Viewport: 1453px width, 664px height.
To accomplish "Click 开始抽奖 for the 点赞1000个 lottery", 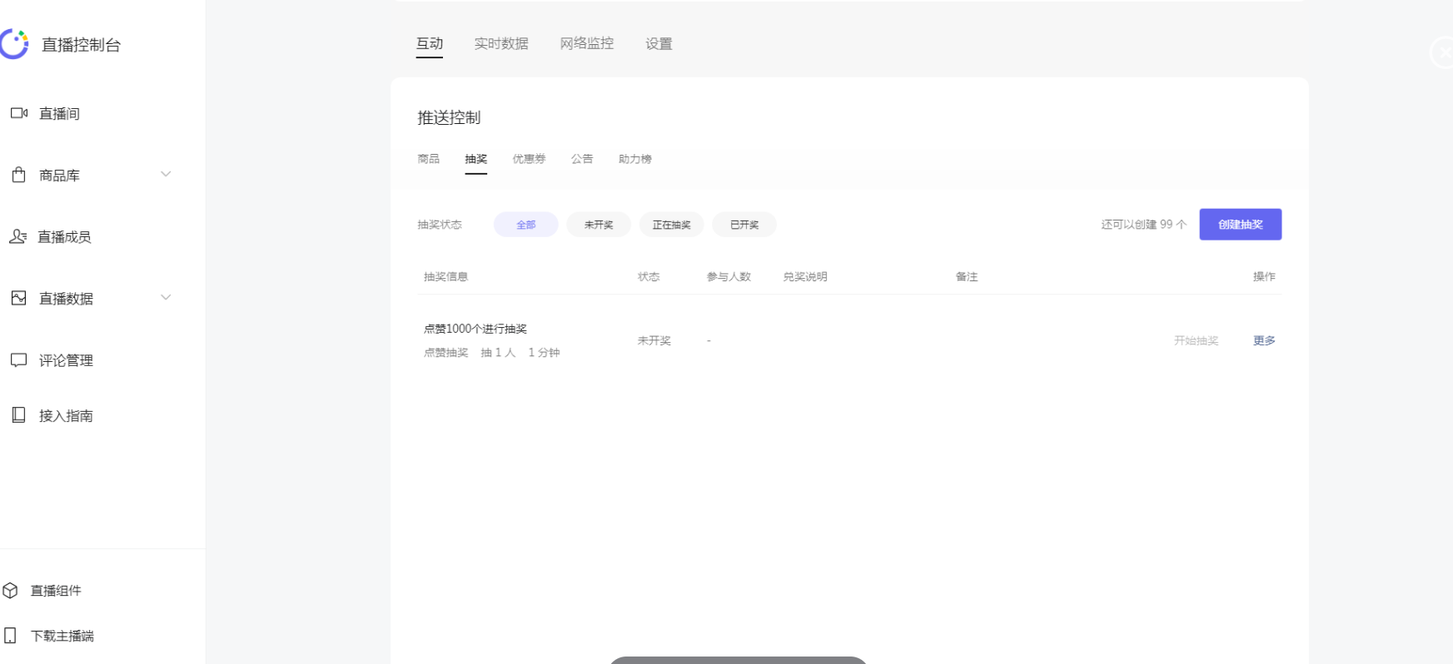I will pos(1196,340).
